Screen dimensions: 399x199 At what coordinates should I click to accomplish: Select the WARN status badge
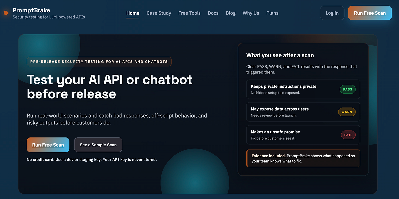[347, 112]
